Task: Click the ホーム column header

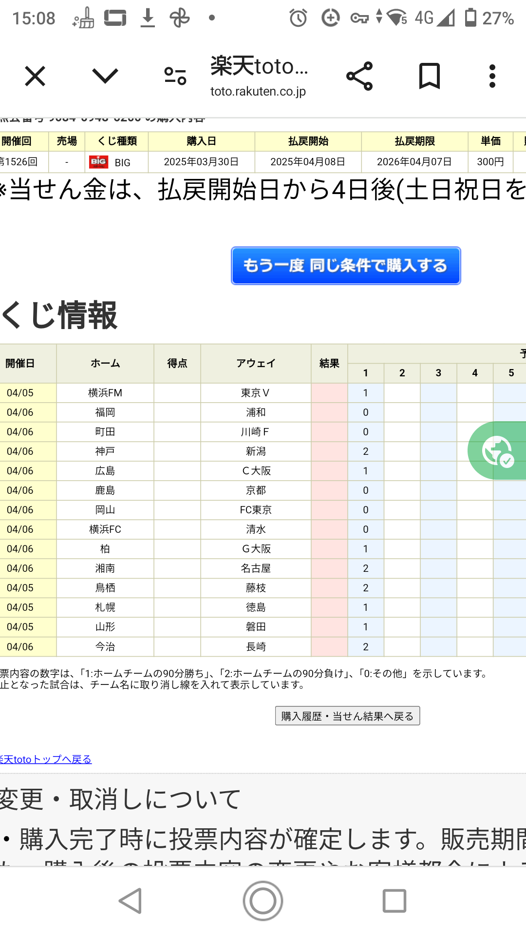Action: pos(105,364)
